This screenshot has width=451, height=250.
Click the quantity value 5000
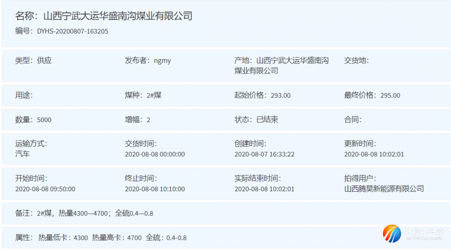(x=44, y=120)
